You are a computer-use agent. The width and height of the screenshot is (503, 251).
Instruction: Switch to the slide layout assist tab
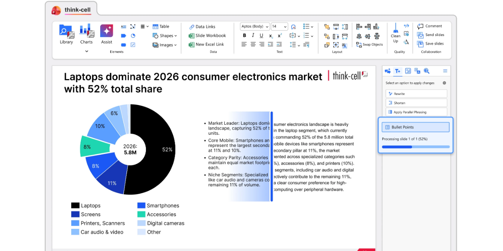(408, 71)
